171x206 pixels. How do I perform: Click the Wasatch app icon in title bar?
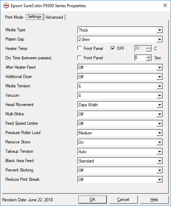(x=6, y=5)
